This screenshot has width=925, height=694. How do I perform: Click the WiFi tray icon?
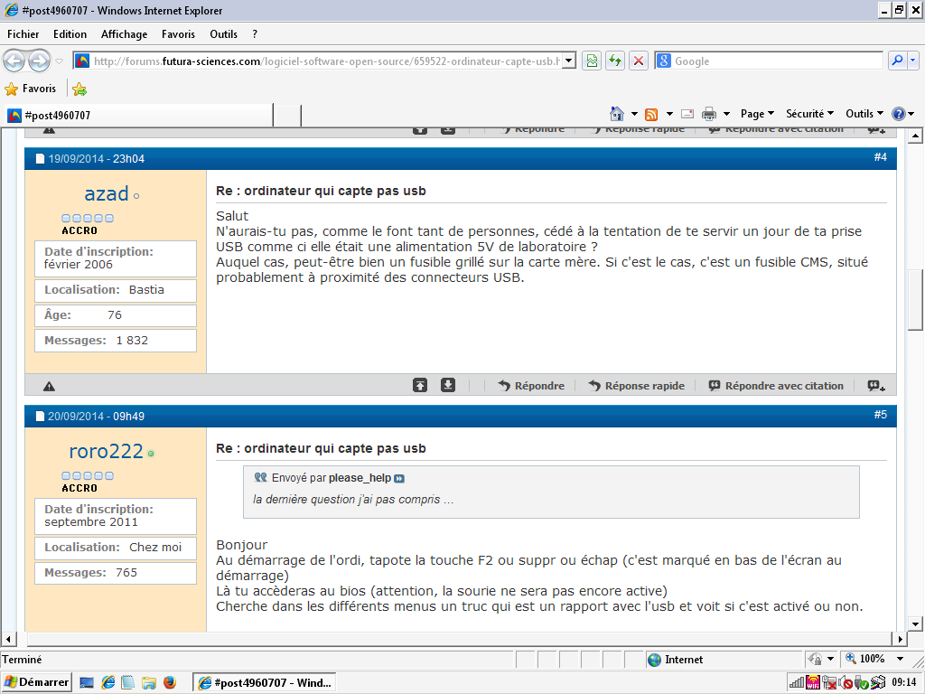point(813,683)
